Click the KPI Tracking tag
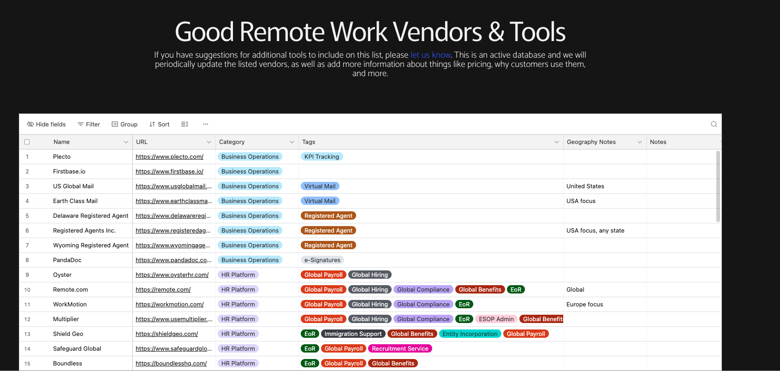Image resolution: width=780 pixels, height=371 pixels. coord(322,157)
